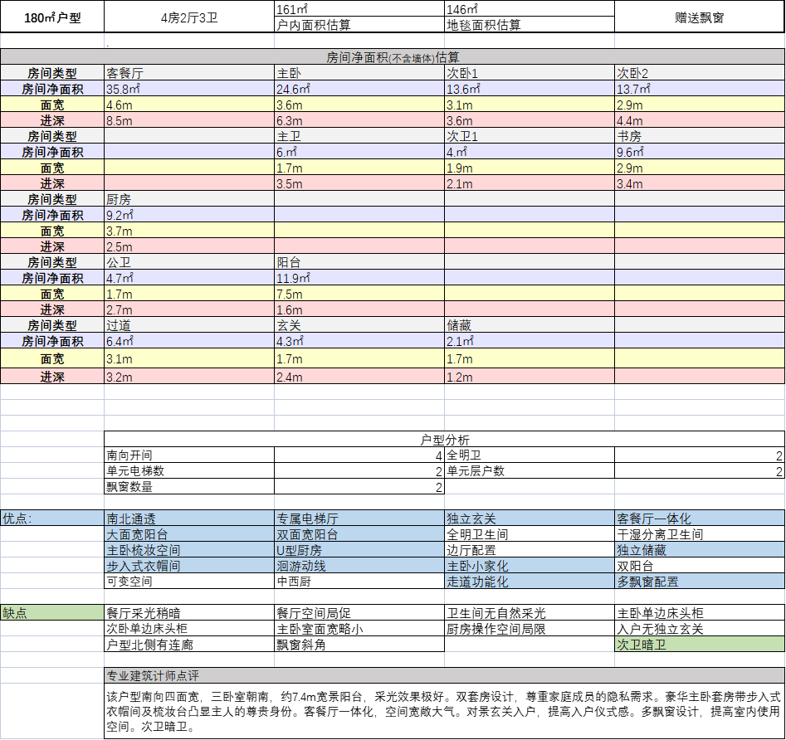Click the 单元电梯数 label cell
786x740 pixels.
189,471
